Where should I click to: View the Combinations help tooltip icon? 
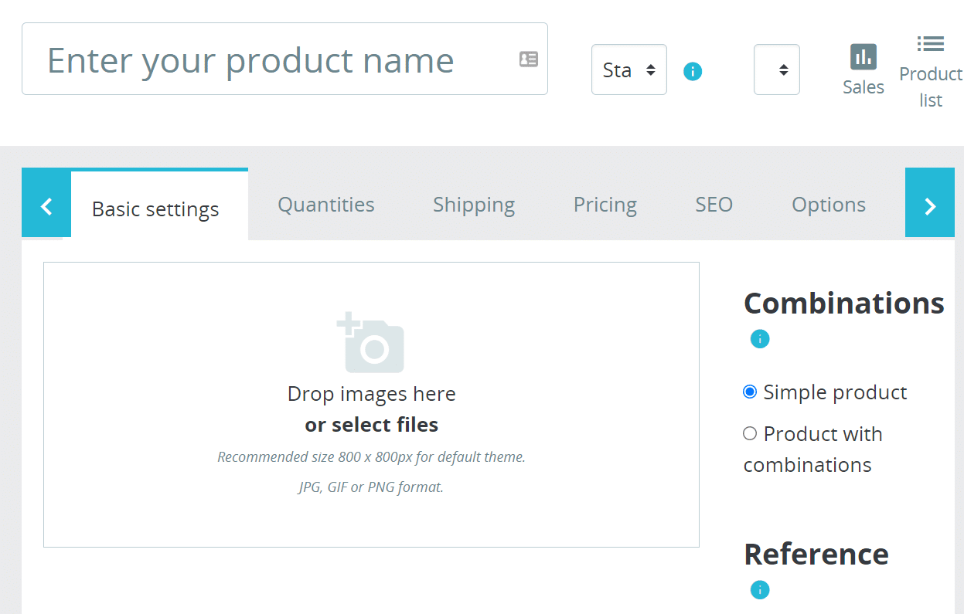tap(759, 338)
